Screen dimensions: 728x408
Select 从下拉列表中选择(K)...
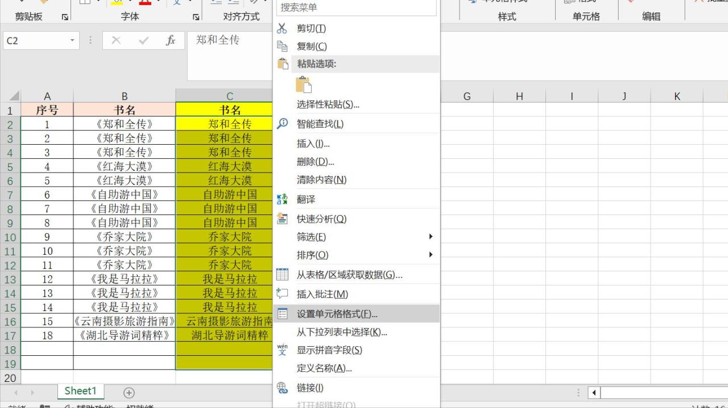356,332
